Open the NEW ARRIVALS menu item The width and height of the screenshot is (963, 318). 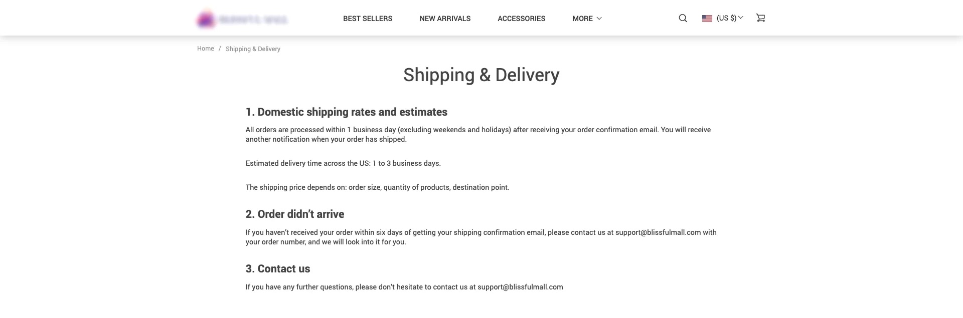(445, 18)
